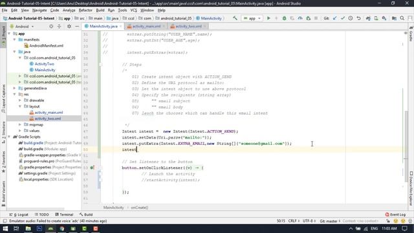Click the lambda gutter icon at line 53
The width and height of the screenshot is (414, 233).
92,168
